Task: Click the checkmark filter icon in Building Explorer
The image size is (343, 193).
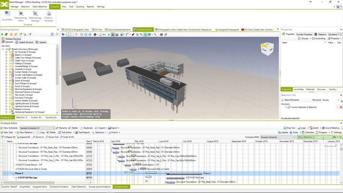Action: (30, 34)
